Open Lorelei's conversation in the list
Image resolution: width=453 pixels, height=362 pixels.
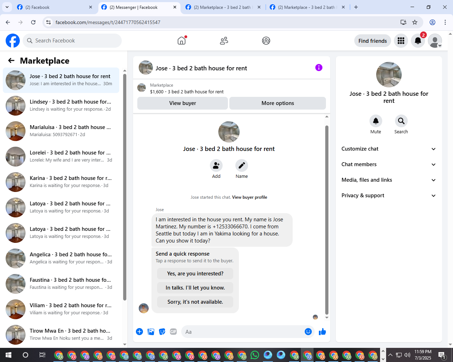(61, 157)
